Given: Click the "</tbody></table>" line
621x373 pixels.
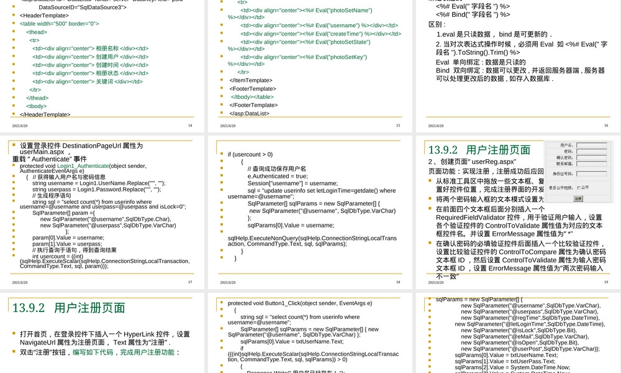Looking at the screenshot, I should coord(252,97).
